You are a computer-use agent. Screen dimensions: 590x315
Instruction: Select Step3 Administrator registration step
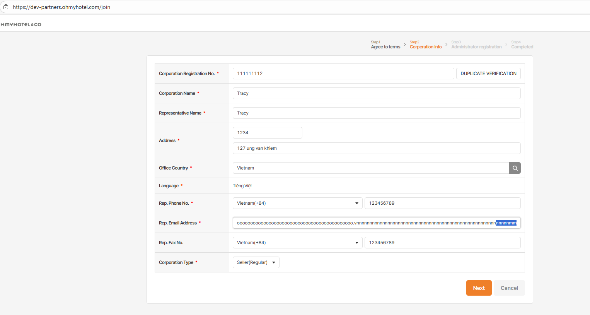pyautogui.click(x=476, y=45)
